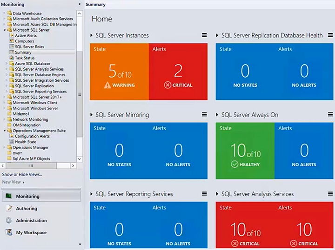Screen dimensions: 335x250
Task: Expand the SQL Server Reporting Services tile arrow
Action: [x=92, y=194]
